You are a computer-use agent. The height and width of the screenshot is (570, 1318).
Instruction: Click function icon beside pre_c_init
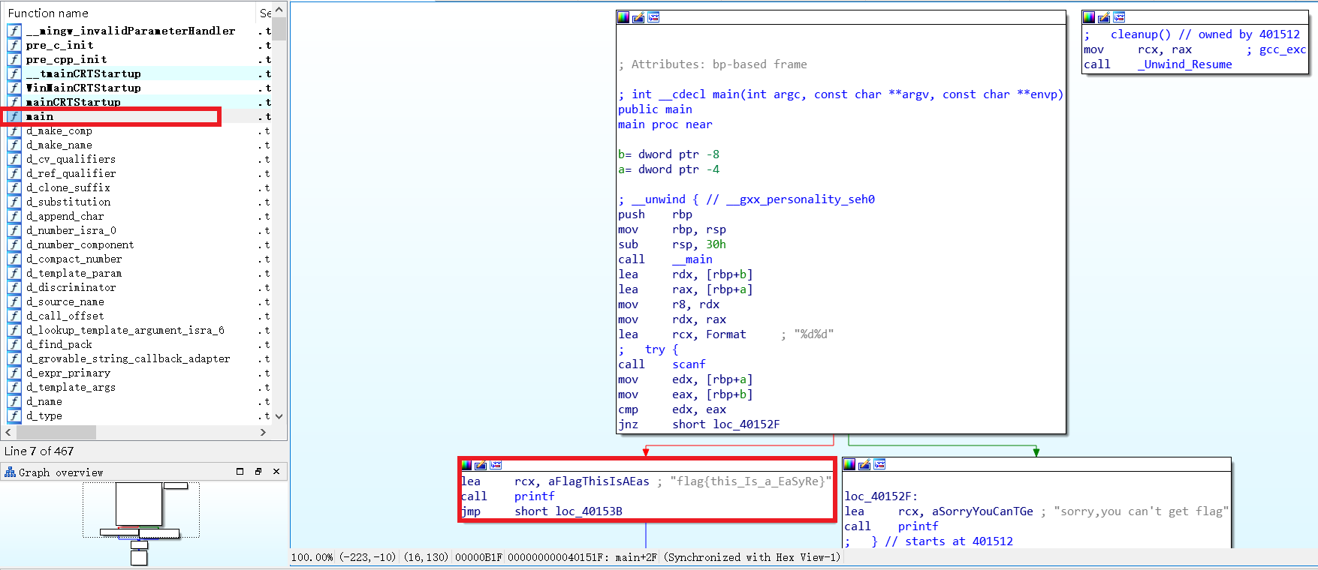point(14,45)
